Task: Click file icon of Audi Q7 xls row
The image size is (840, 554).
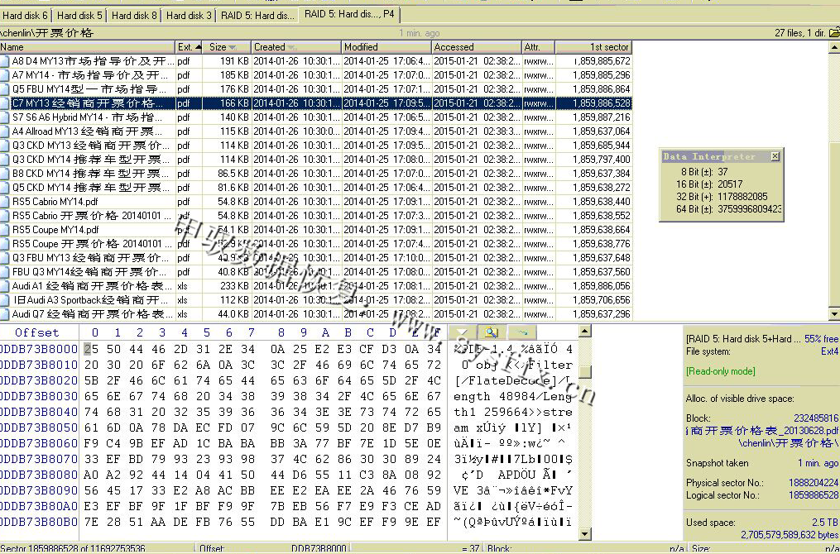Action: click(x=5, y=314)
